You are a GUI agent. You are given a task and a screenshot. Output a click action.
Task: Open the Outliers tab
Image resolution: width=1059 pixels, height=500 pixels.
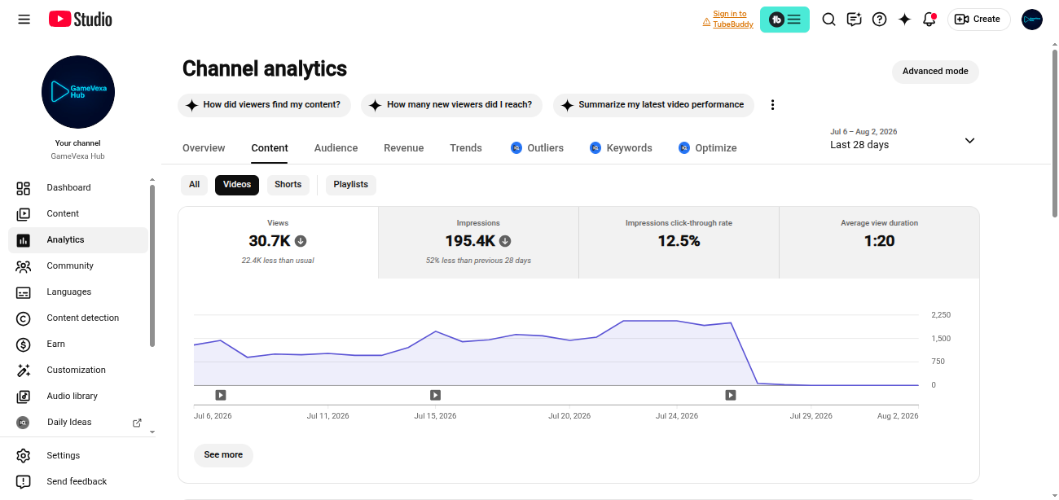[x=537, y=148]
